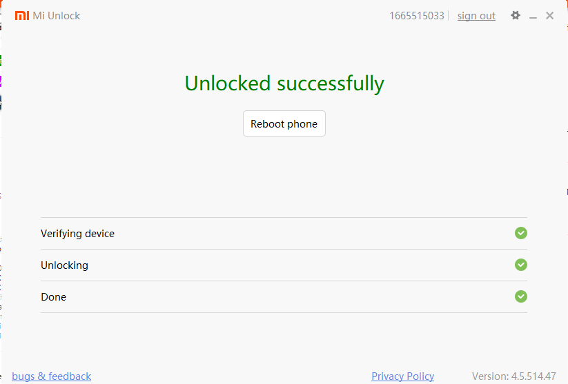The width and height of the screenshot is (568, 384).
Task: Minimize the Mi Unlock window
Action: (x=533, y=16)
